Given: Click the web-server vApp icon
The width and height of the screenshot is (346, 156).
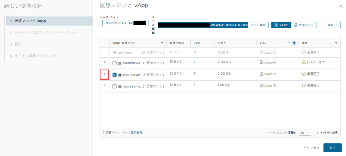Looking at the screenshot, I should (120, 75).
